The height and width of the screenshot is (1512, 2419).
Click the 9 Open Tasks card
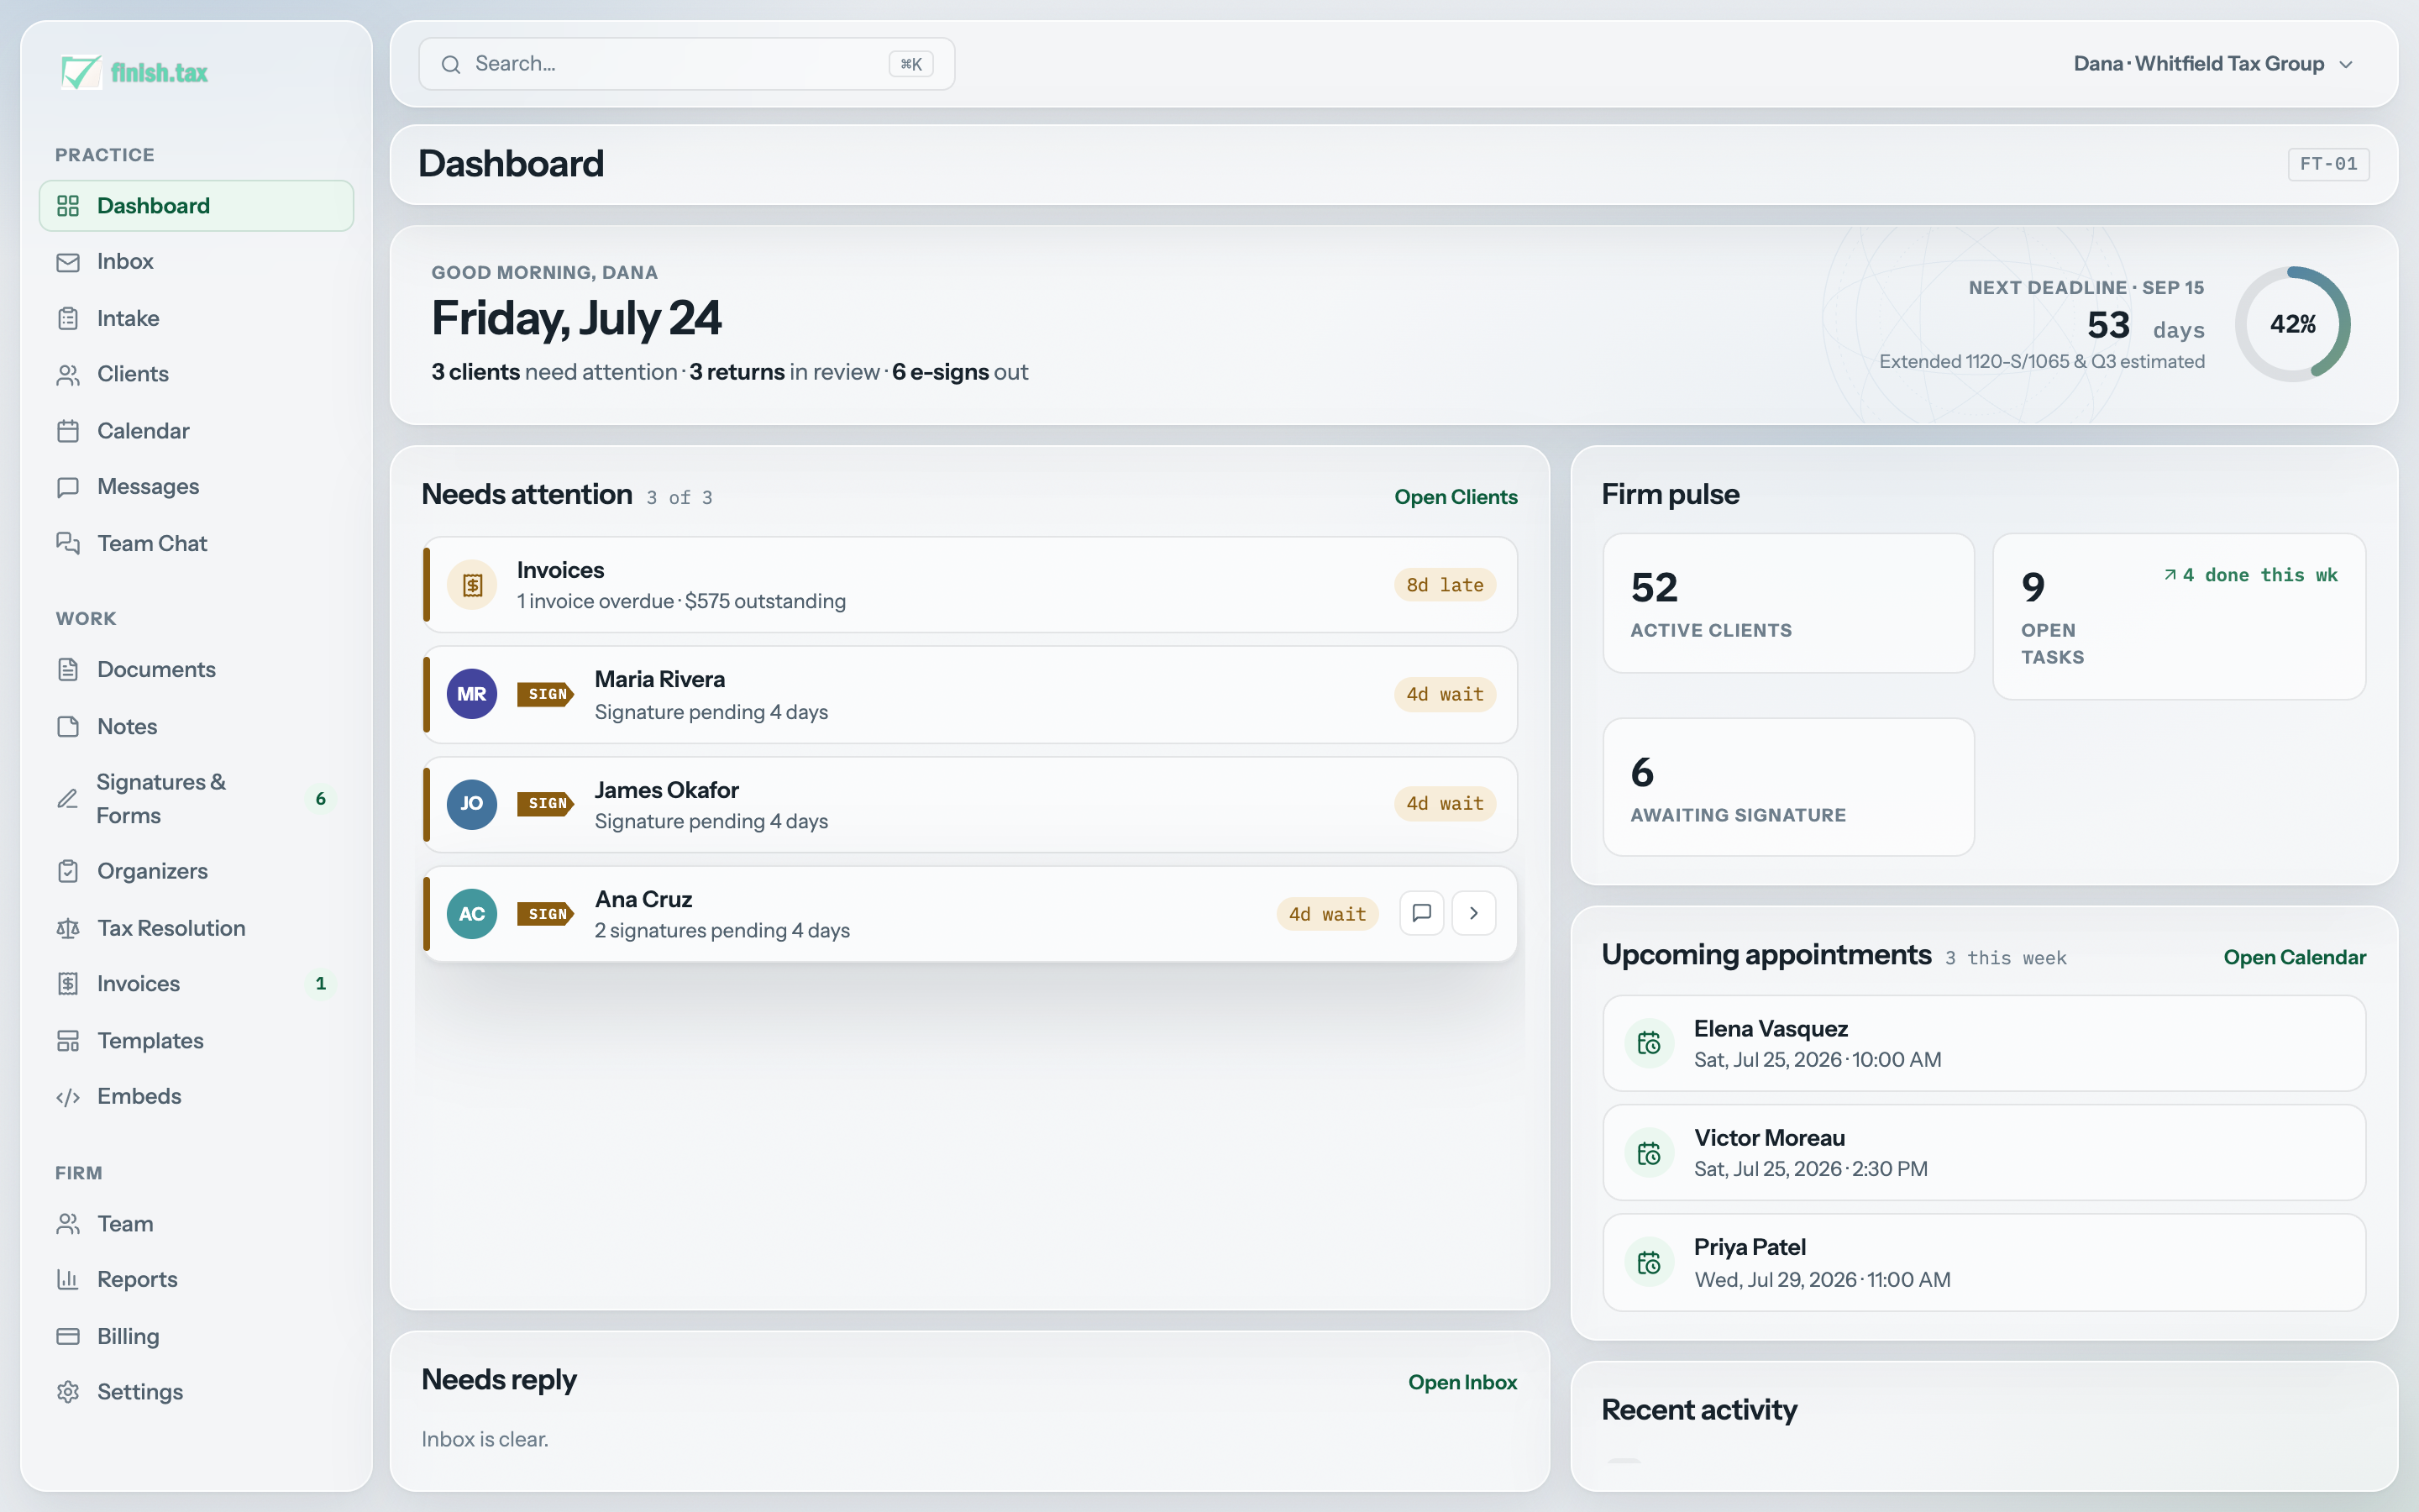coord(2179,616)
